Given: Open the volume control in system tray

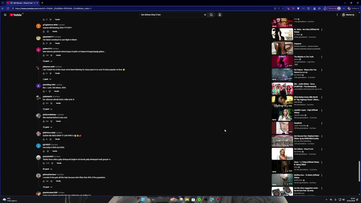Looking at the screenshot, I should click(x=343, y=200).
